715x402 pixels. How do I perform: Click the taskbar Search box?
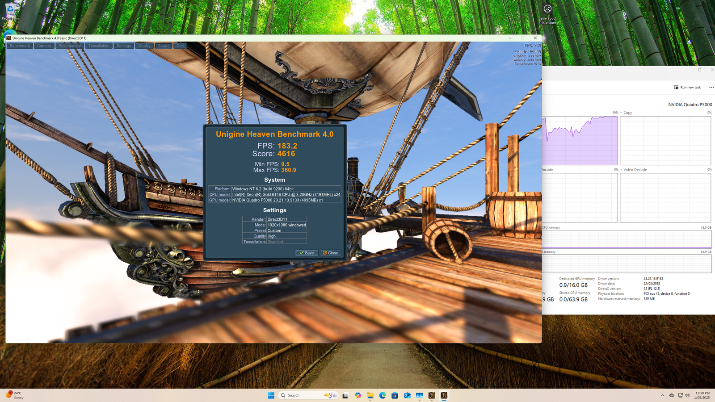(308, 395)
